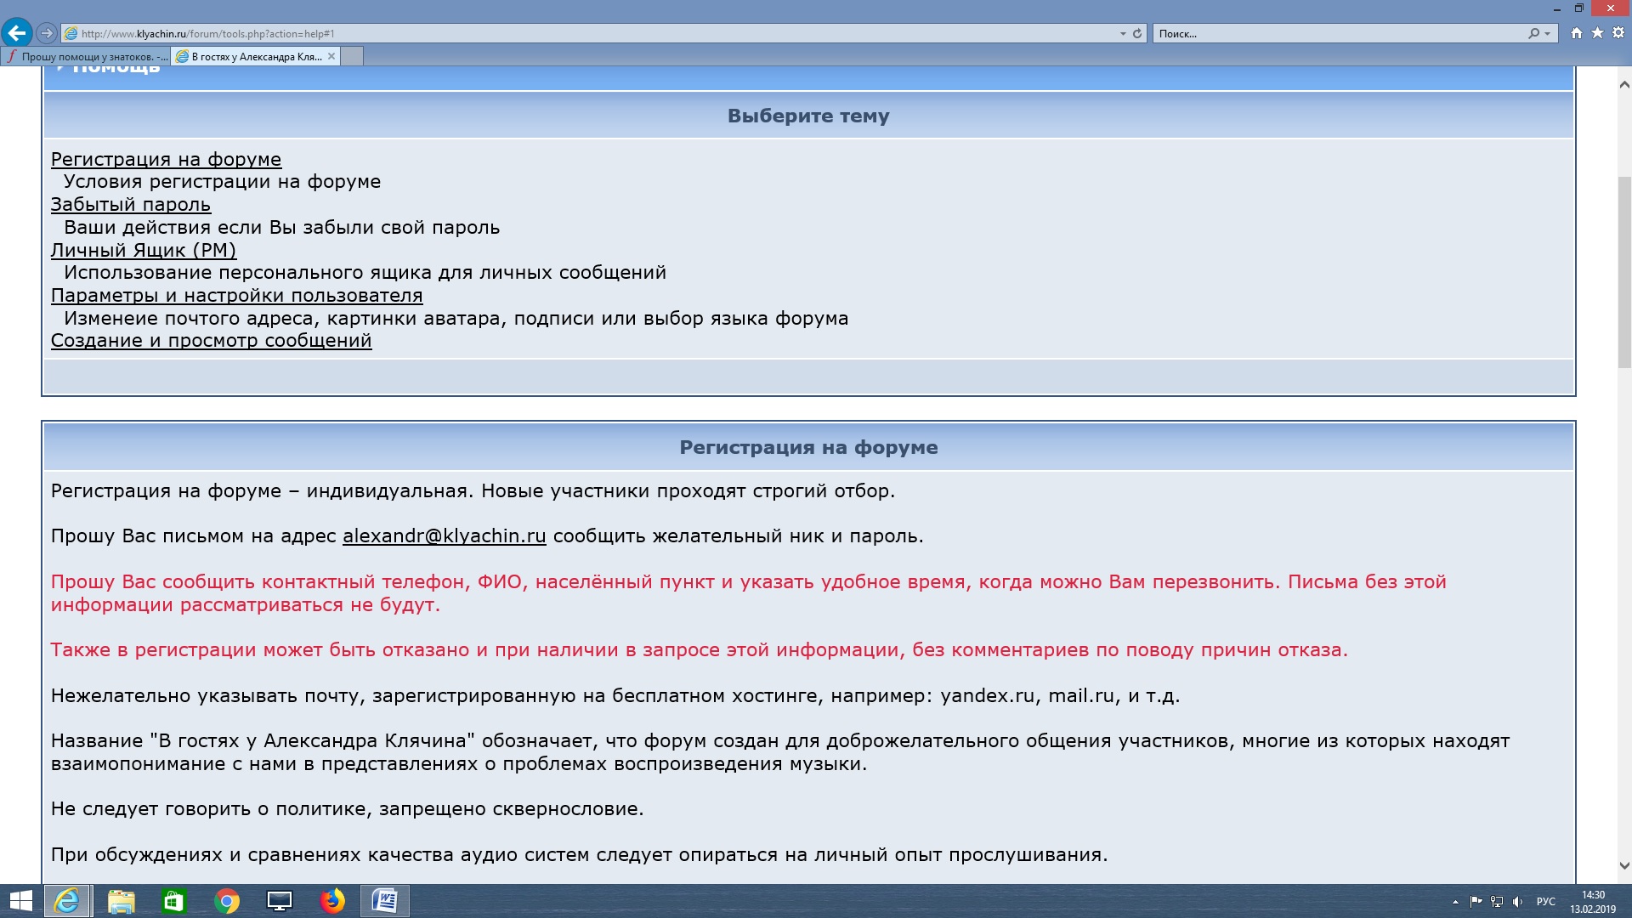Screen dimensions: 1632x918
Task: Open browser settings gear icon
Action: pyautogui.click(x=1618, y=33)
